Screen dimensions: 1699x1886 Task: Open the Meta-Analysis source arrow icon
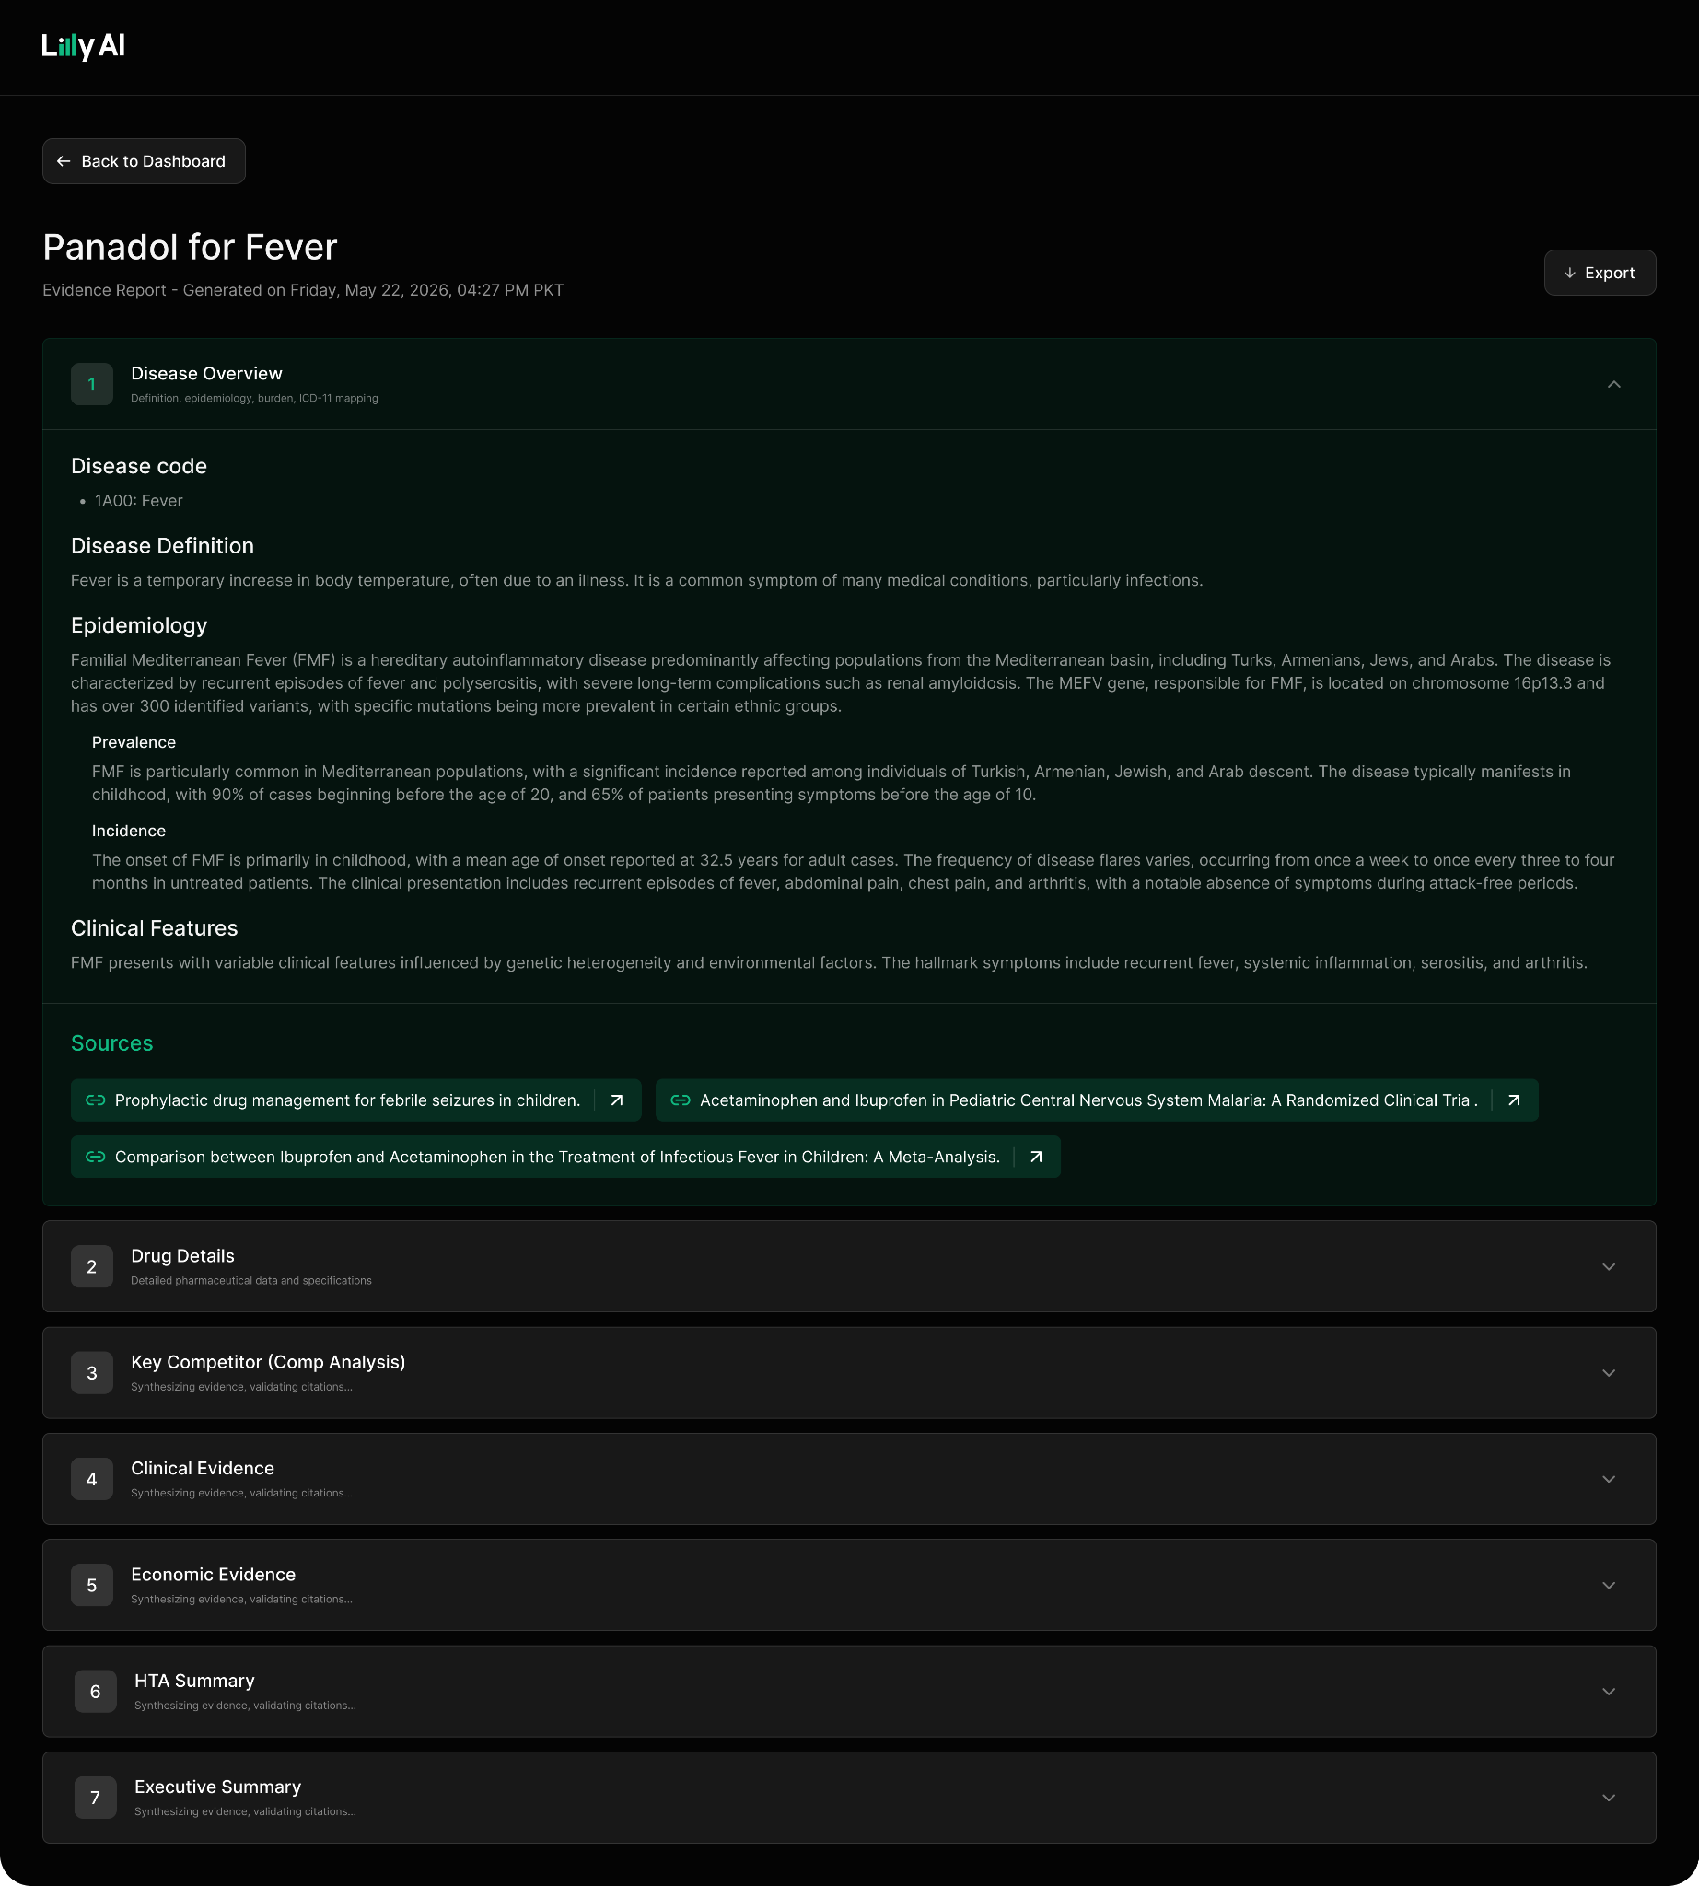coord(1036,1158)
